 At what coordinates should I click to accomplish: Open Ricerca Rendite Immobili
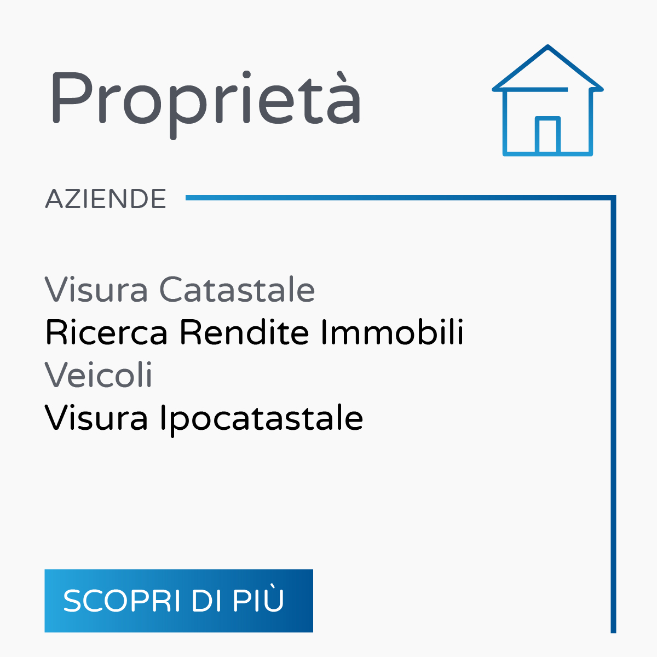point(254,332)
